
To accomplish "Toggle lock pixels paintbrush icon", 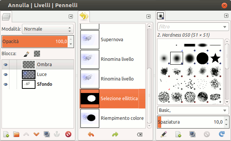I will click(x=26, y=54).
